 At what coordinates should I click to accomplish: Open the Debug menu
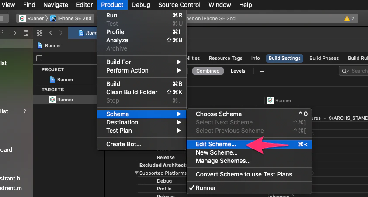(141, 5)
